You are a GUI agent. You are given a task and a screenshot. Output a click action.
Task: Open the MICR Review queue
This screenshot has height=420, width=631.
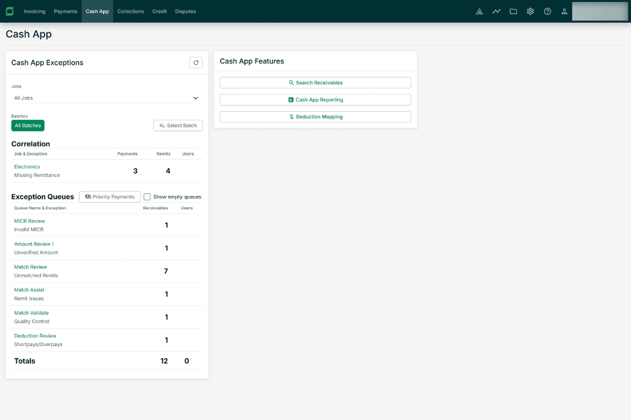click(x=30, y=221)
